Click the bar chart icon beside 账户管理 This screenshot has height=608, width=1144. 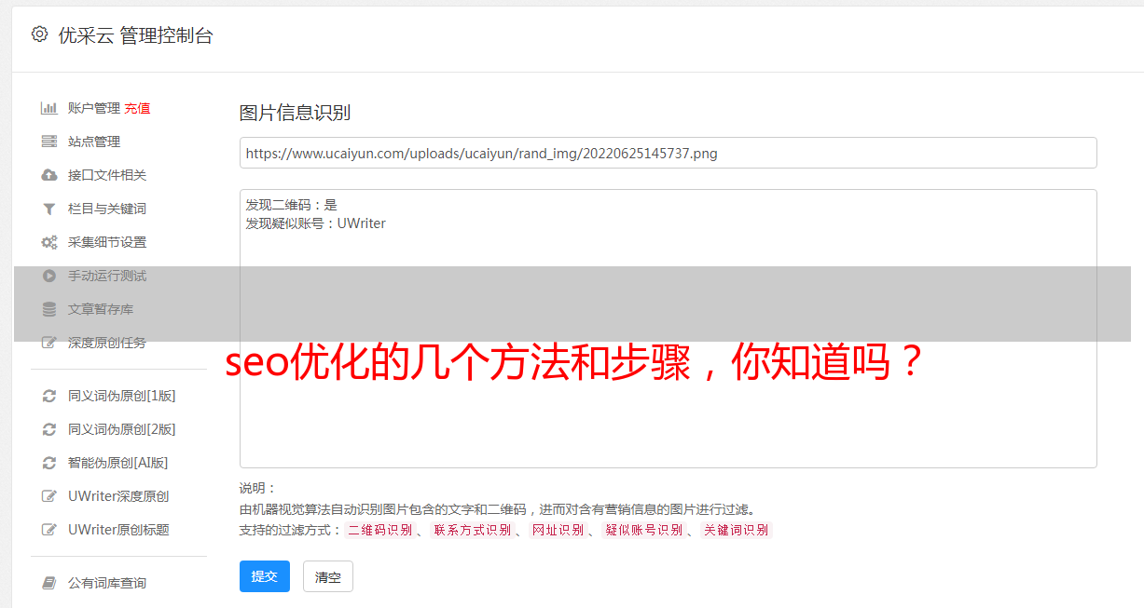pyautogui.click(x=49, y=108)
